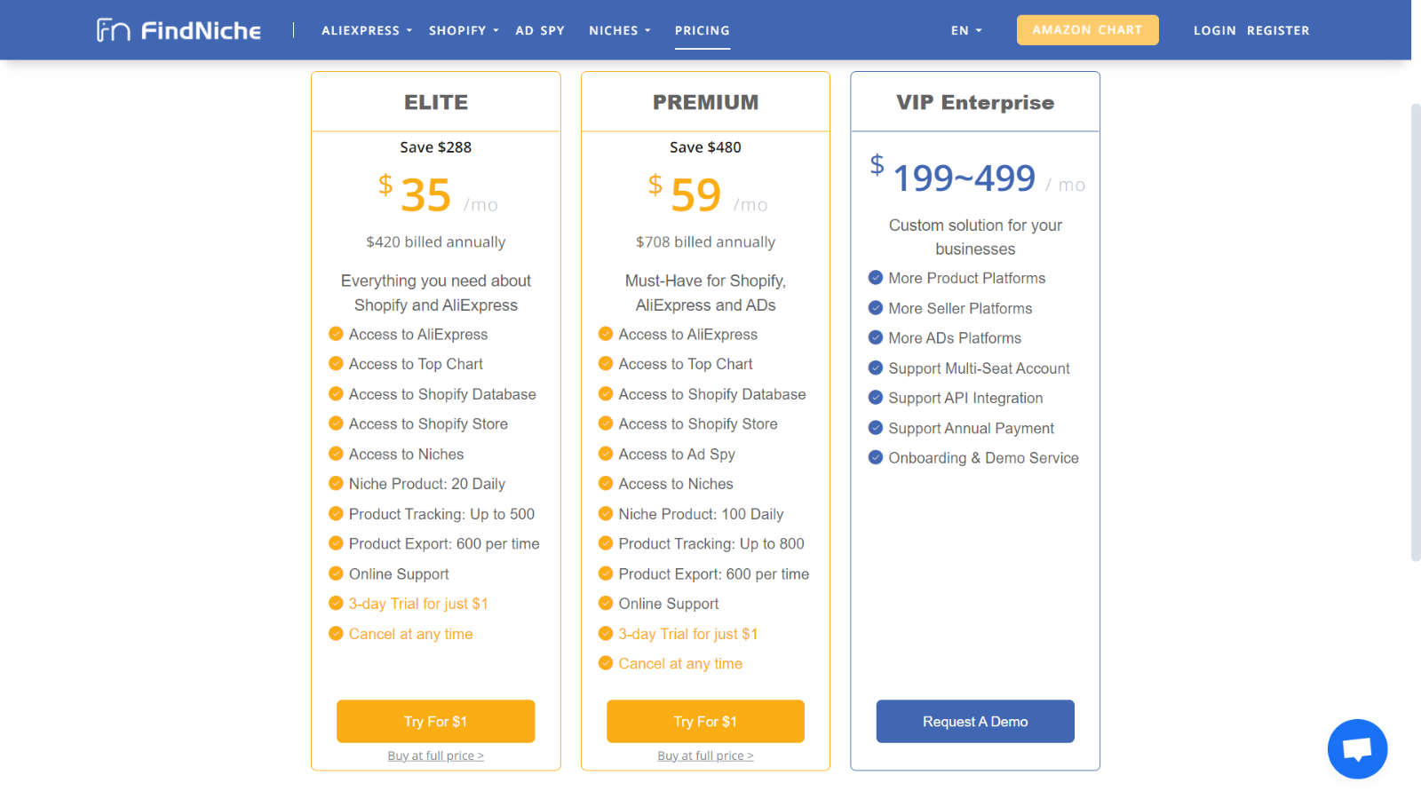
Task: Open the Ad Spy menu item
Action: pyautogui.click(x=540, y=30)
